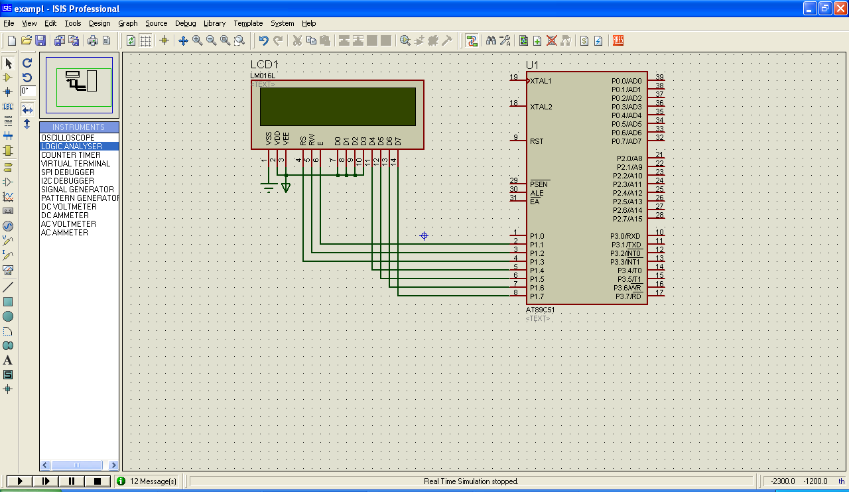Open the Design menu
This screenshot has width=849, height=492.
click(x=99, y=23)
